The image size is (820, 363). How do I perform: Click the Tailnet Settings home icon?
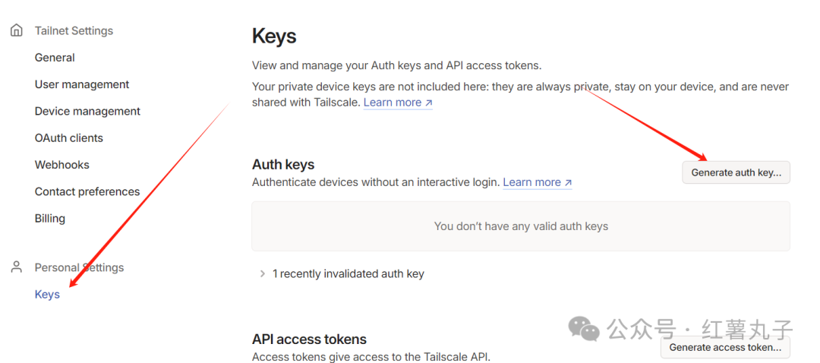17,30
